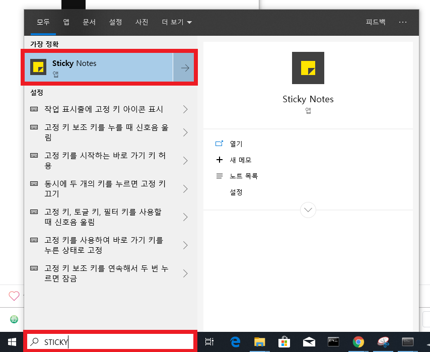Click chevron beside 신호음 울림 보조 키 setting
This screenshot has height=352, width=430.
[x=185, y=132]
